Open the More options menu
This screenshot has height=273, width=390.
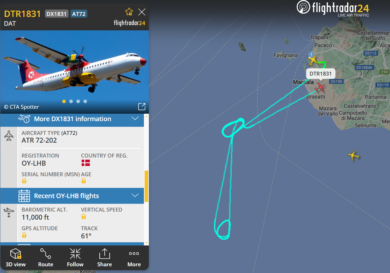(134, 257)
